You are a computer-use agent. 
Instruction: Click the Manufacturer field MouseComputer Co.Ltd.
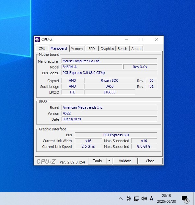coord(109,61)
